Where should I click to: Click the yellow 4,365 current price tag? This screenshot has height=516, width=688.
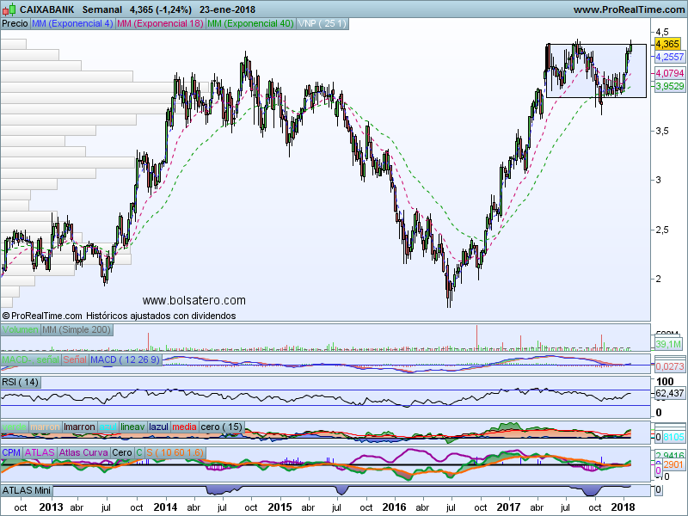point(667,43)
